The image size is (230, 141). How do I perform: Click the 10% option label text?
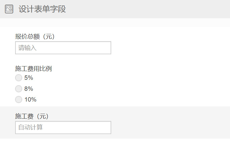30,100
